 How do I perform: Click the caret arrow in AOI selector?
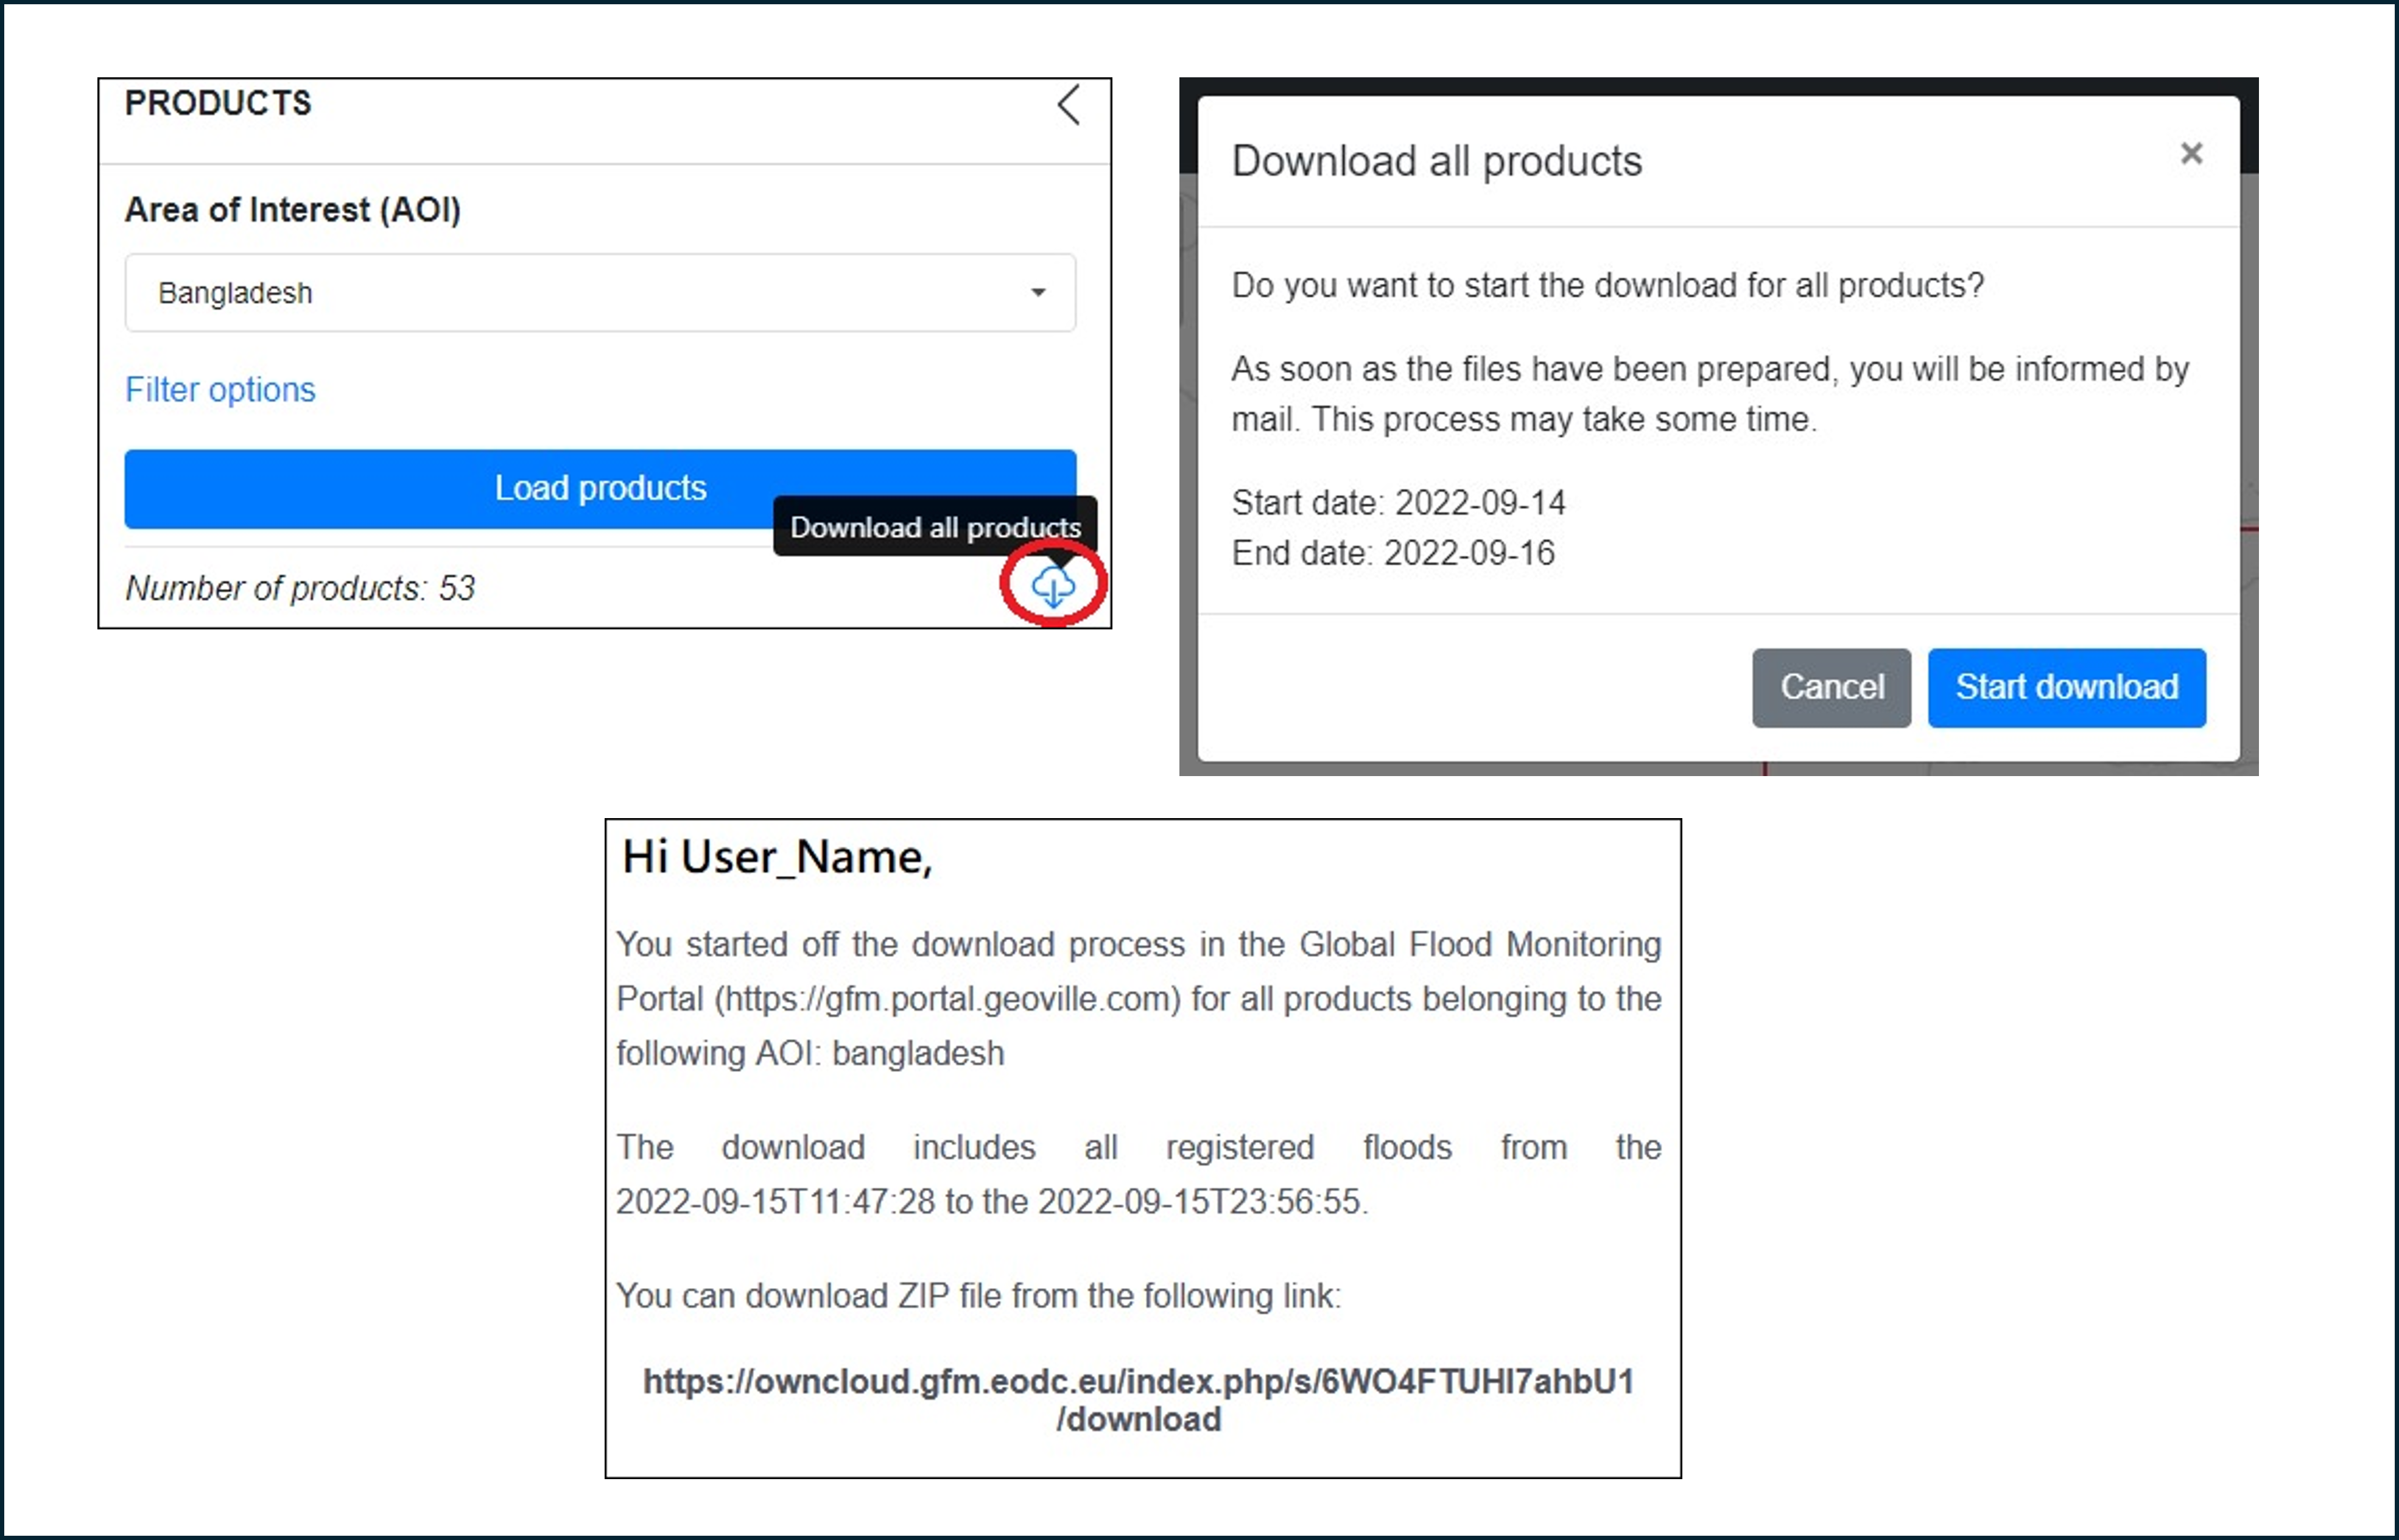pos(1038,293)
